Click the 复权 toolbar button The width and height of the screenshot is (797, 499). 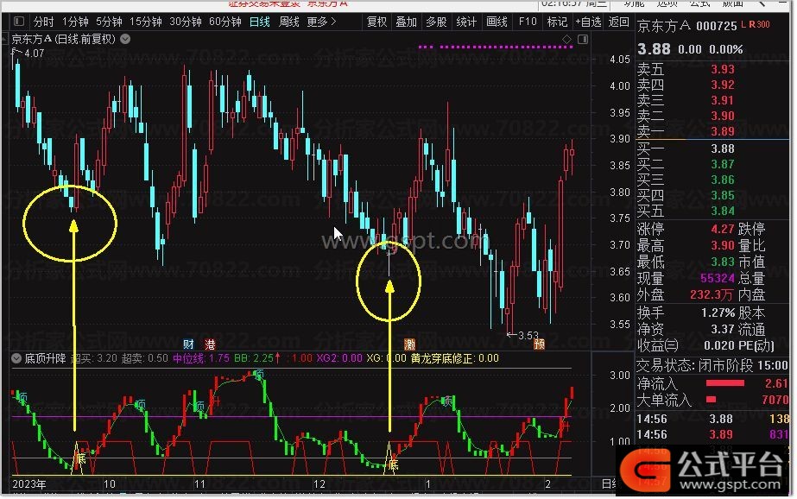(x=376, y=22)
